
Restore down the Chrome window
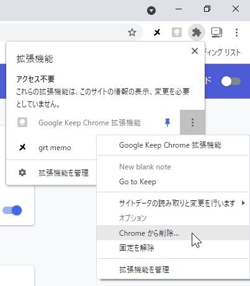click(207, 9)
